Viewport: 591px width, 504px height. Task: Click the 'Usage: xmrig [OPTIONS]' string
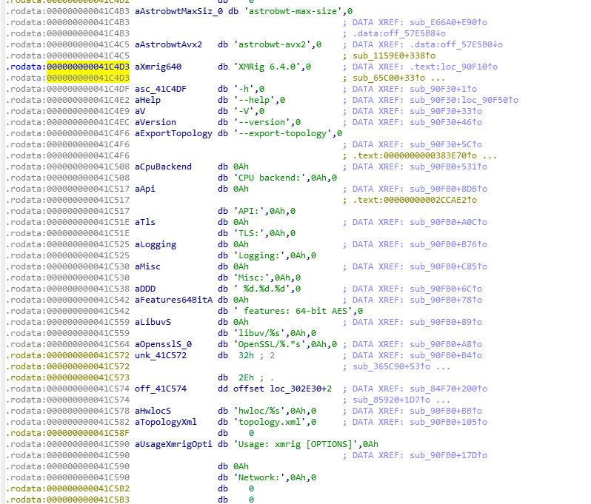point(295,445)
